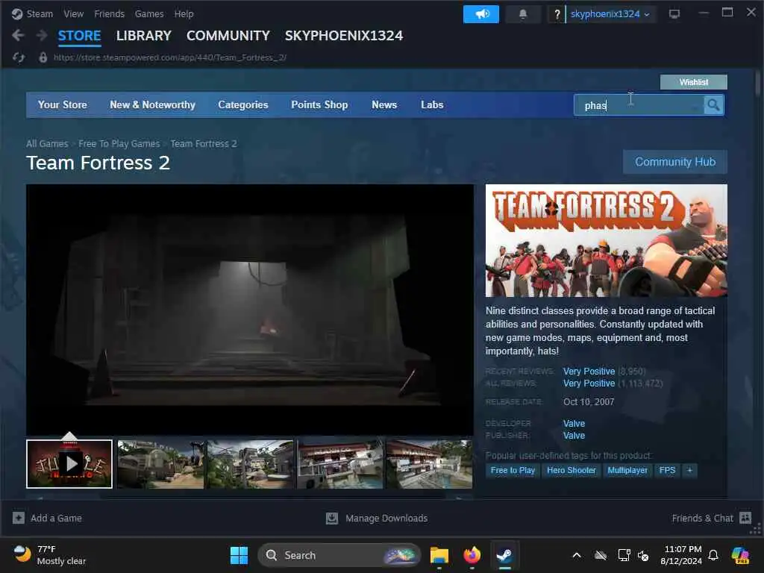This screenshot has height=573, width=764.
Task: Switch to the LIBRARY tab
Action: [x=144, y=36]
